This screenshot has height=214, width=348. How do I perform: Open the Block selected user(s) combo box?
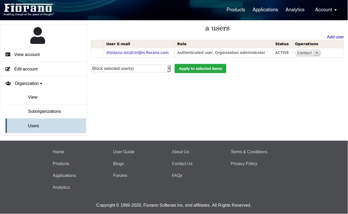pos(131,68)
